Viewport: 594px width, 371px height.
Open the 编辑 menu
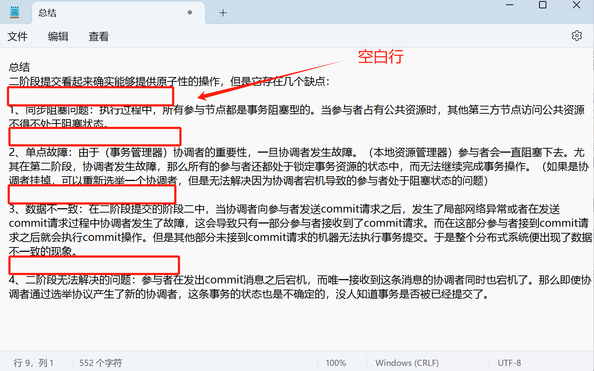tap(57, 36)
